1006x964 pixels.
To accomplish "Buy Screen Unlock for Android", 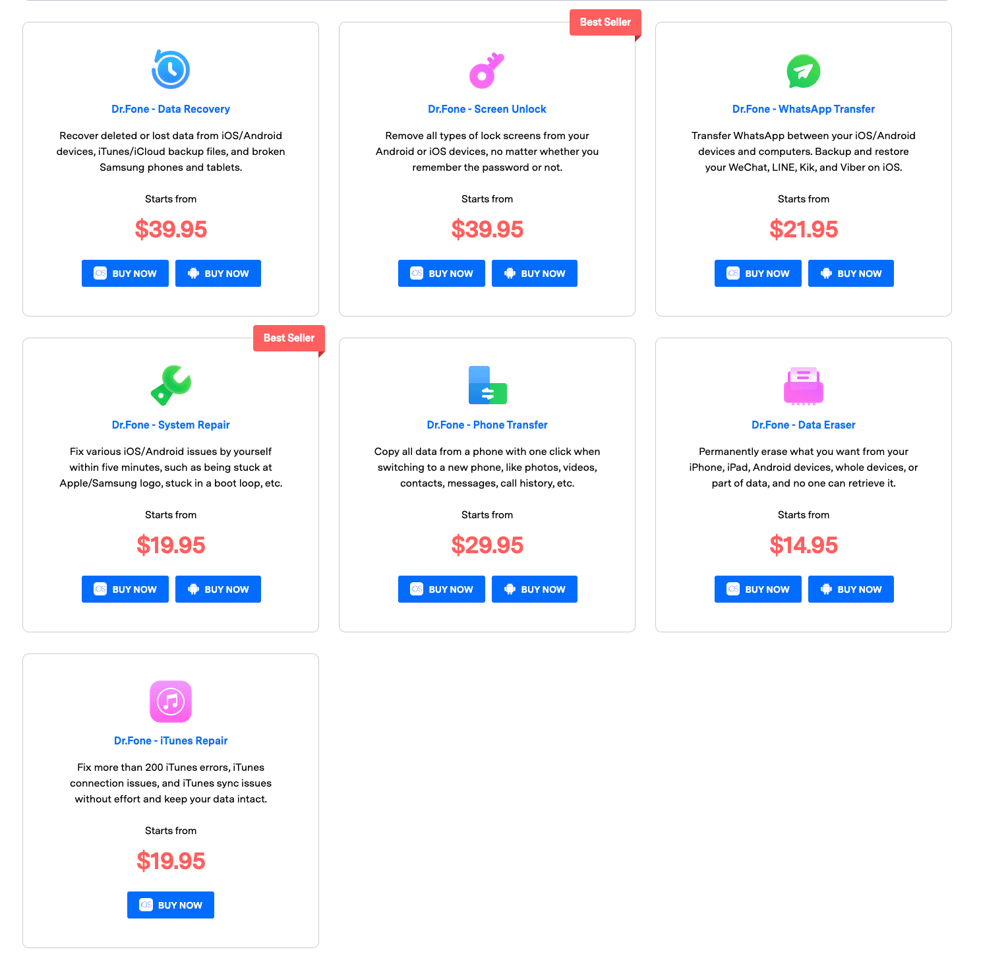I will 535,274.
